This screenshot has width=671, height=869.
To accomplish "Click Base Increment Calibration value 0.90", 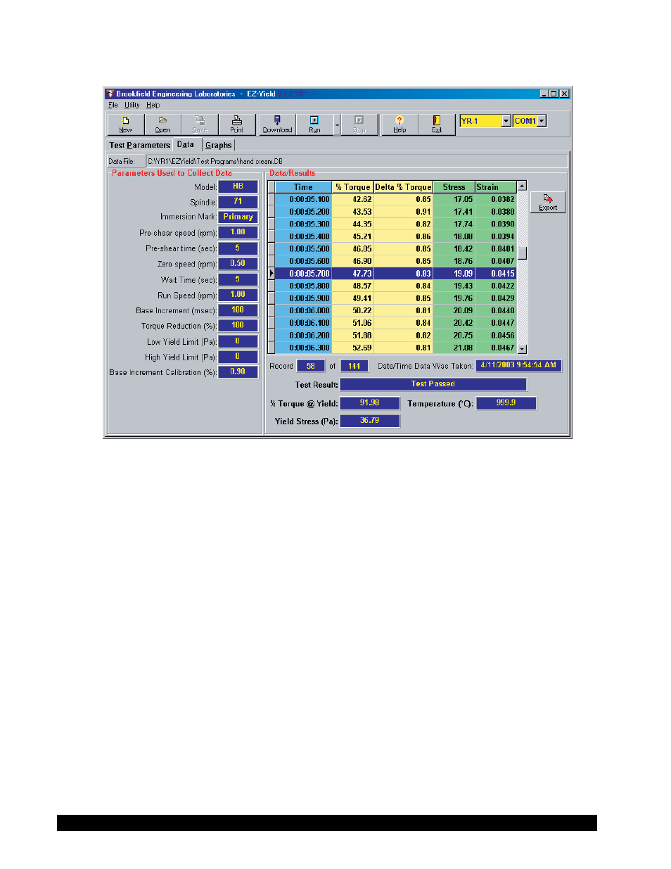I will click(238, 372).
